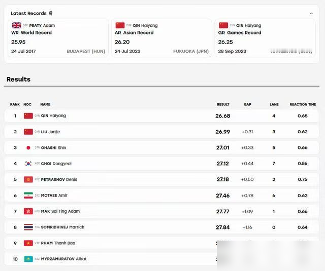The height and width of the screenshot is (271, 325).
Task: Select the Asian record time 26.20
Action: (x=122, y=42)
